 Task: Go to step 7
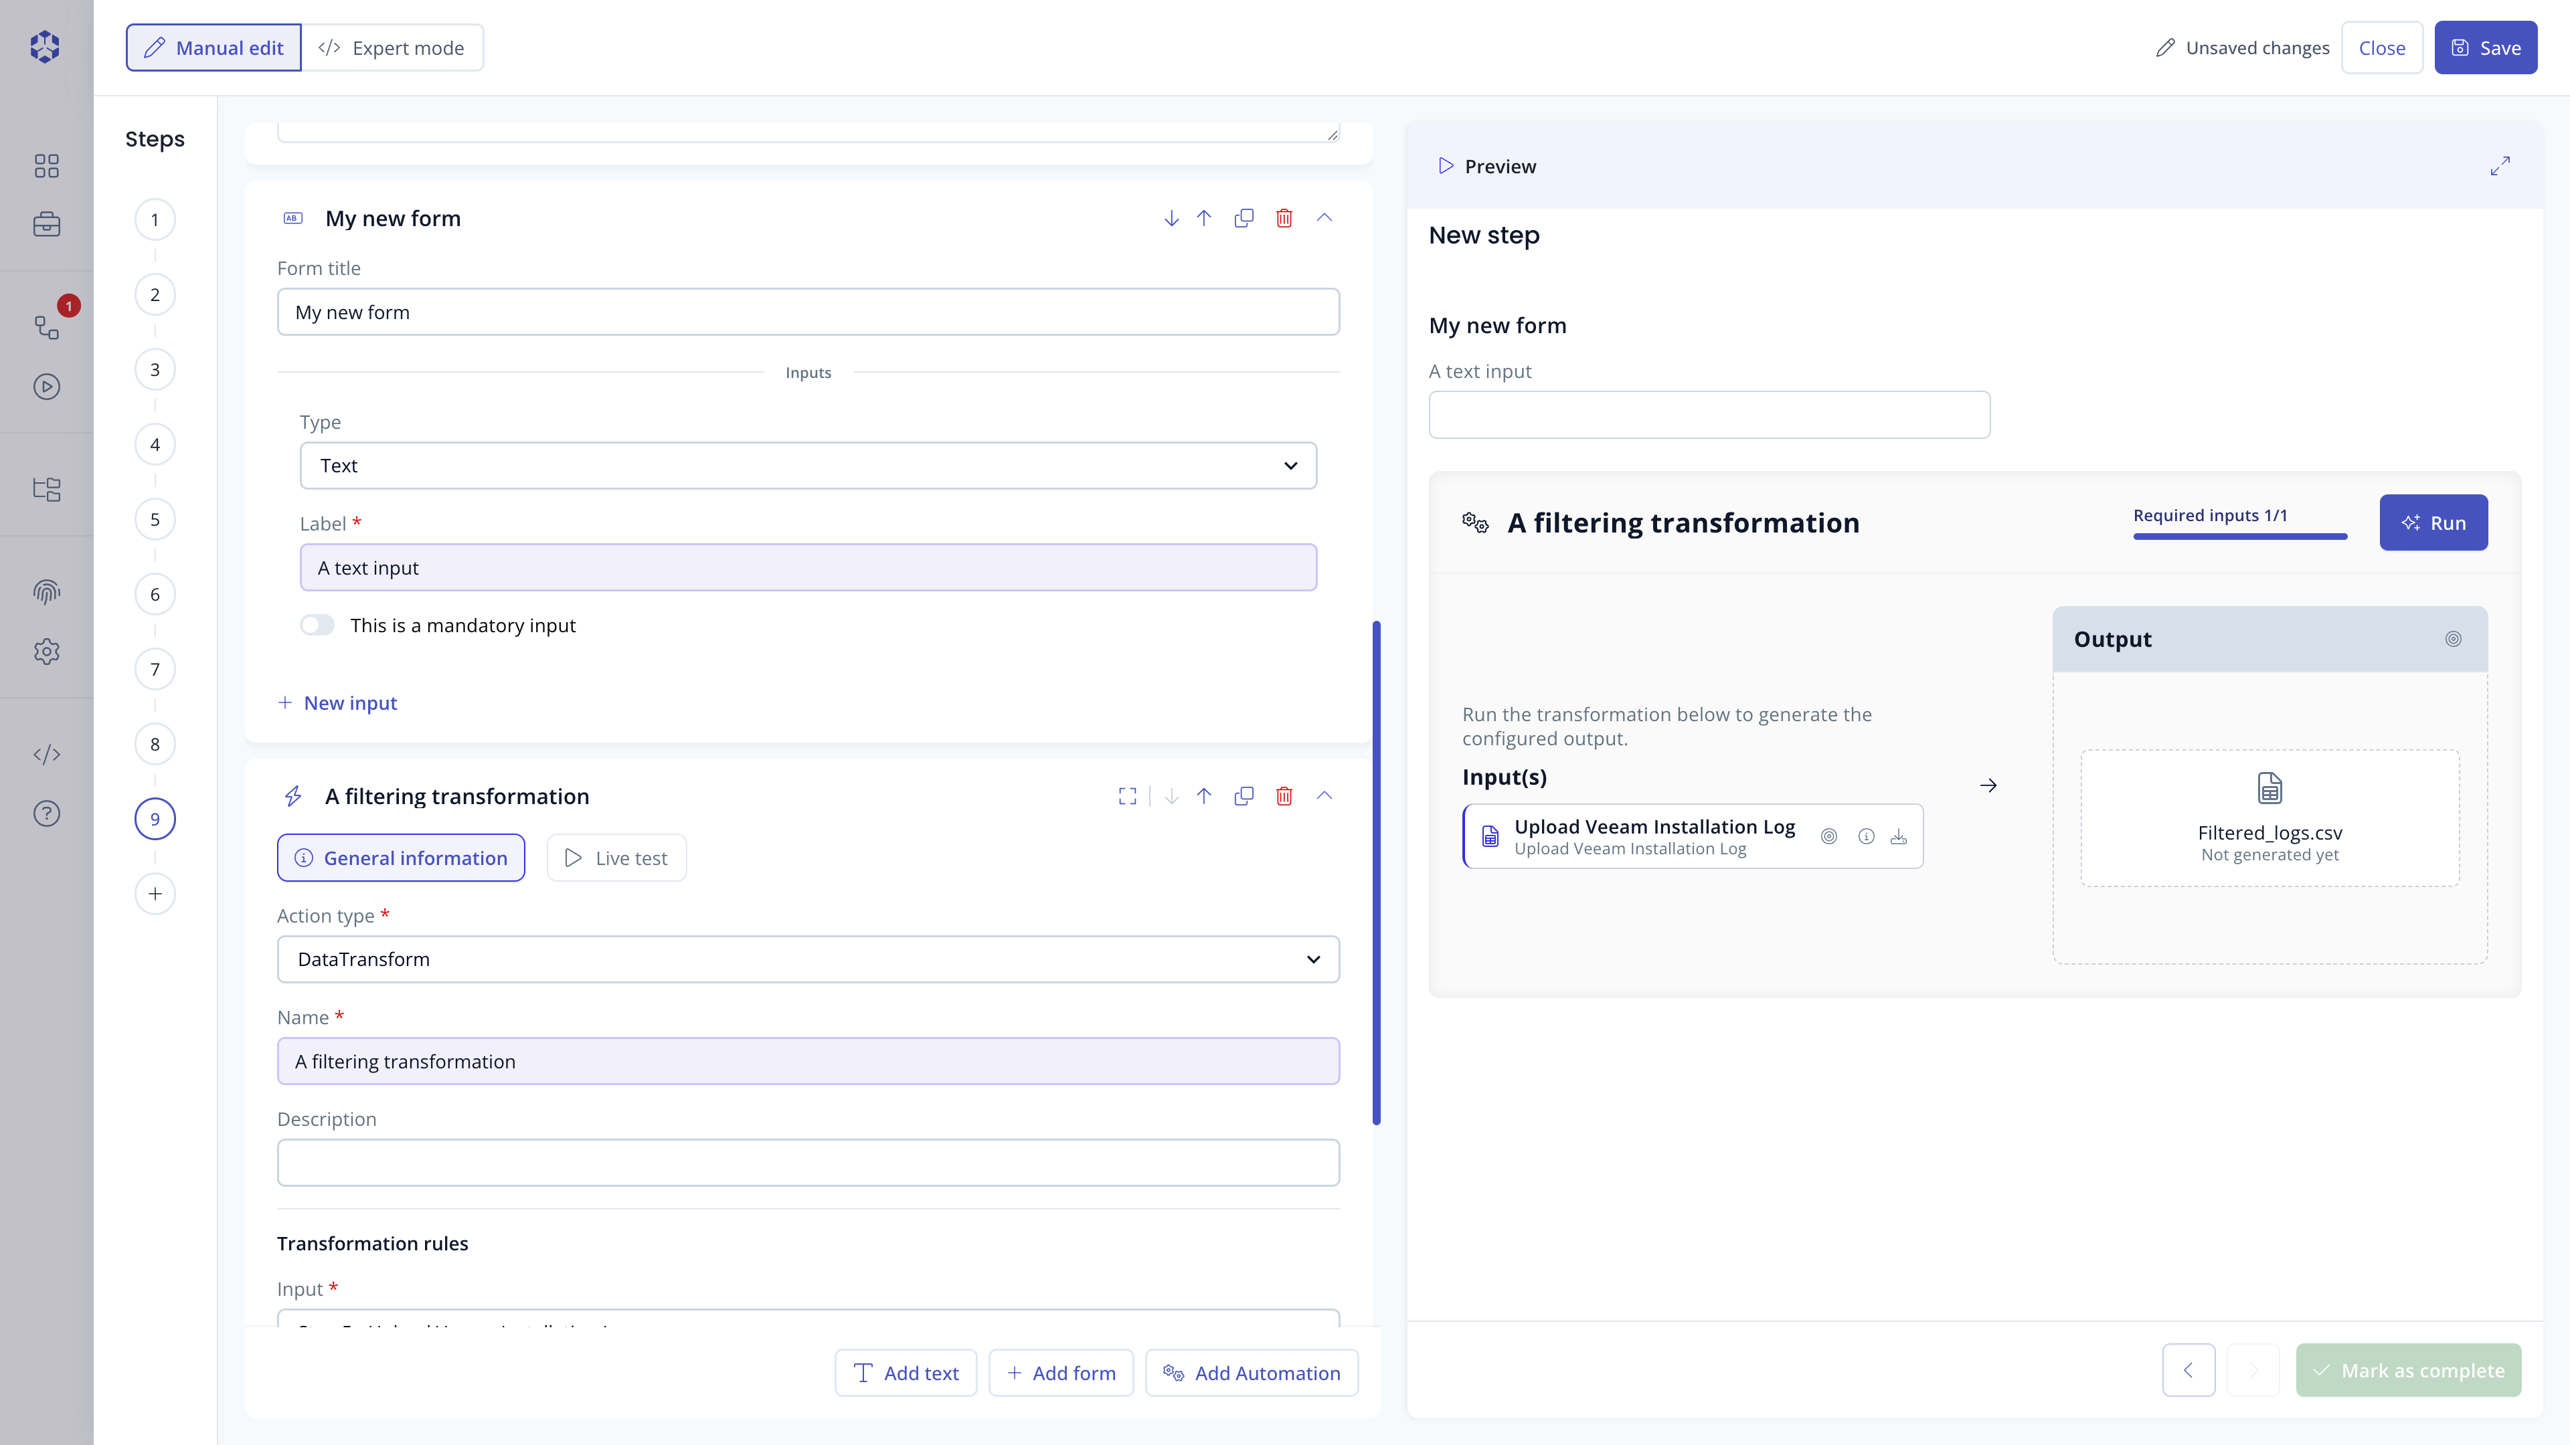(155, 669)
